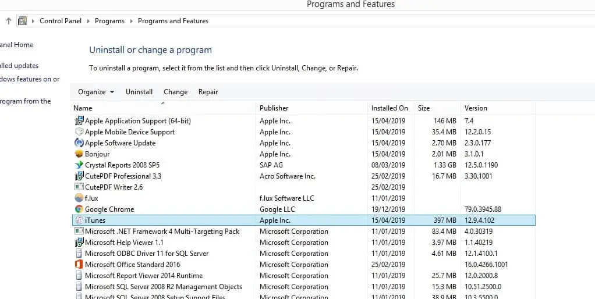This screenshot has width=595, height=299.
Task: Click the iTunes program icon
Action: click(79, 220)
